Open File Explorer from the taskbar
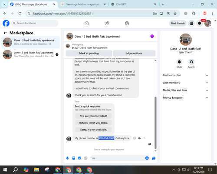Image resolution: width=217 pixels, height=174 pixels. [36, 170]
